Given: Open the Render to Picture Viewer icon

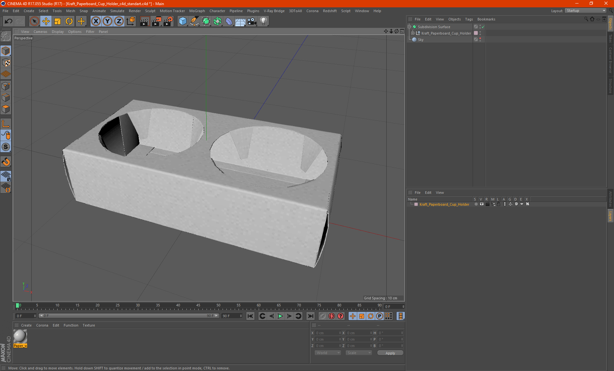Looking at the screenshot, I should click(x=156, y=21).
